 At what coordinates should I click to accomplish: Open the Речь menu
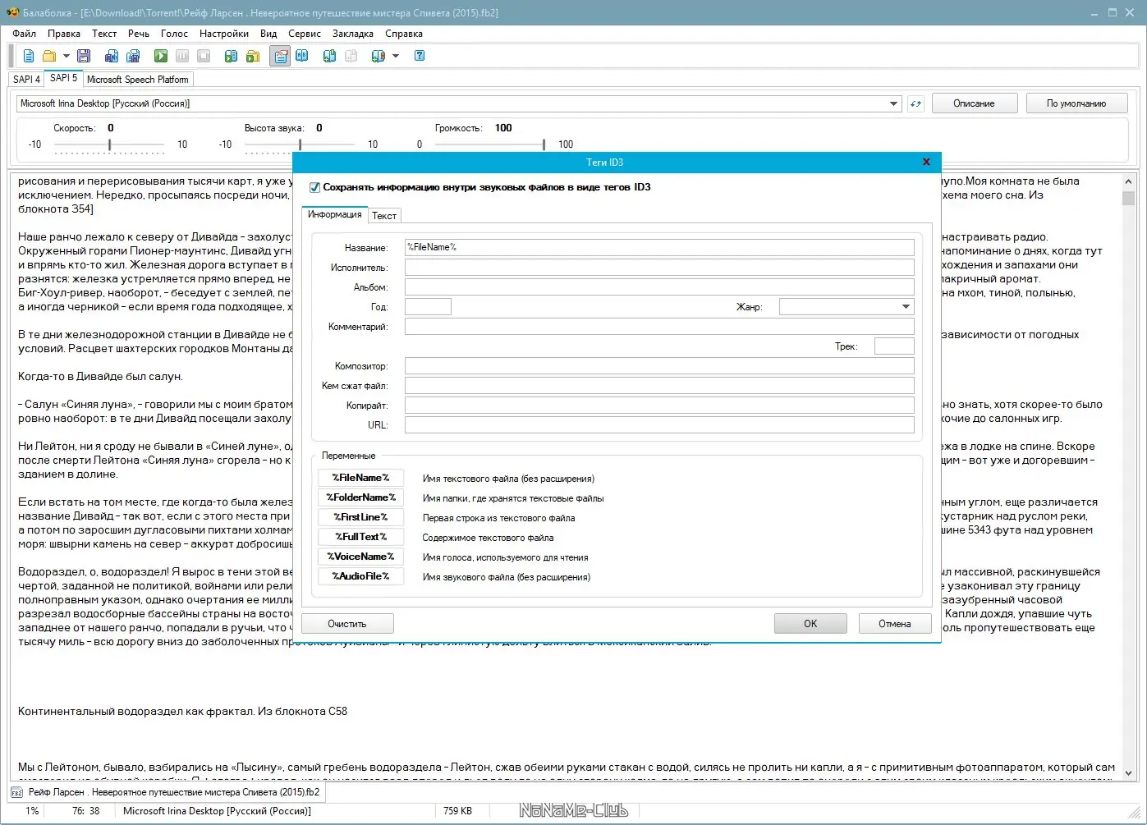point(139,34)
